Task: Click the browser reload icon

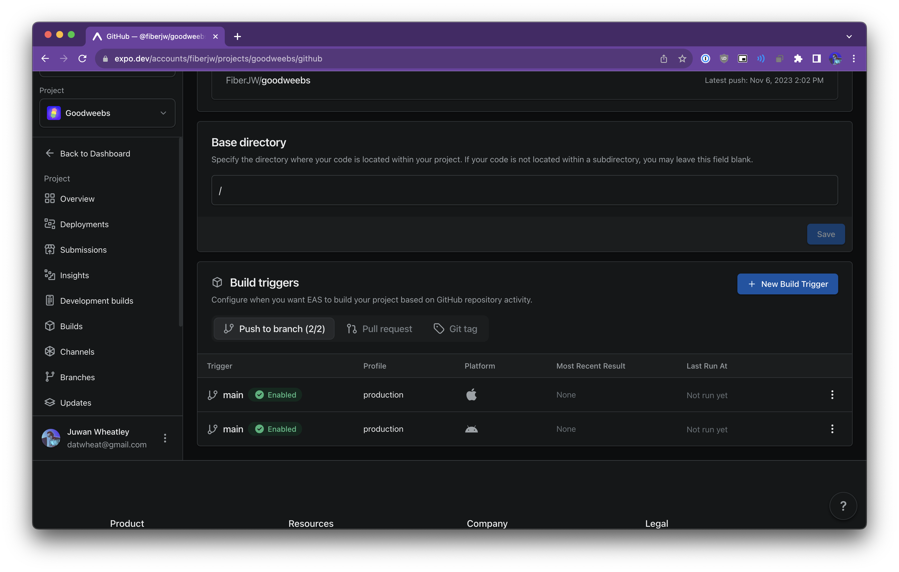Action: [83, 58]
